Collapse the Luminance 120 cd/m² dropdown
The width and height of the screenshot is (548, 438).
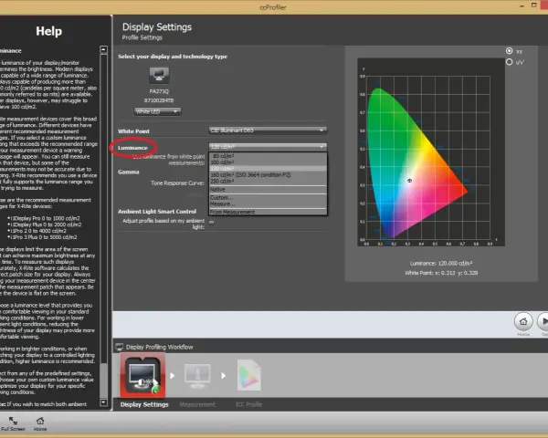(268, 147)
